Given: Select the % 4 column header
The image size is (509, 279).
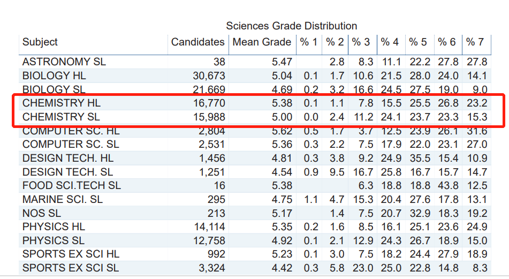Looking at the screenshot, I should pyautogui.click(x=390, y=42).
